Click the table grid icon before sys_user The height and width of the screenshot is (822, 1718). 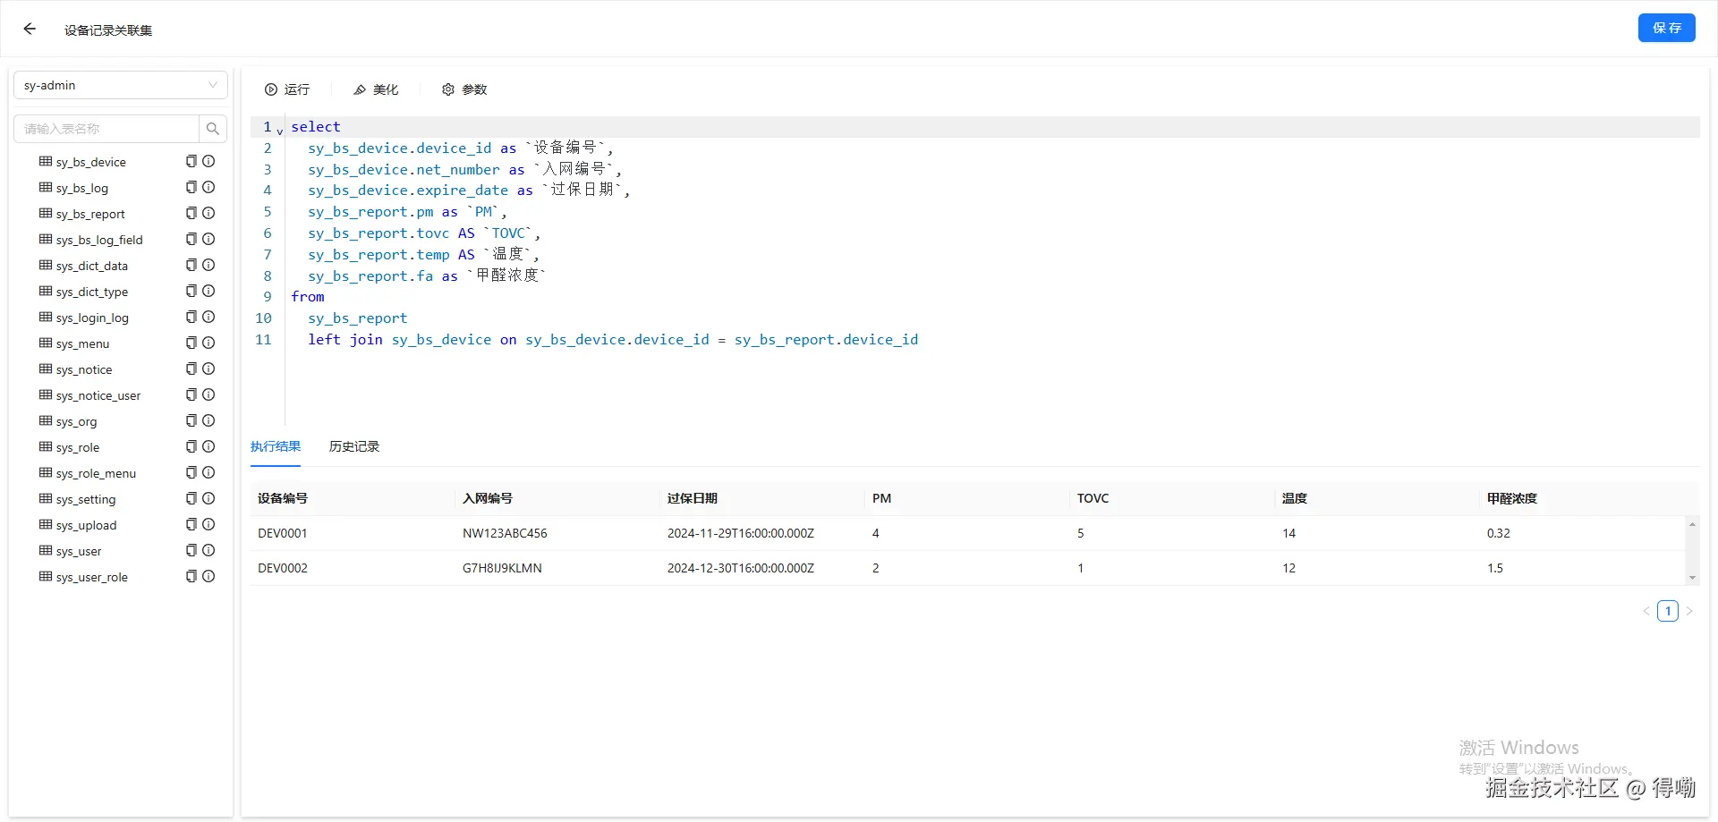click(x=44, y=550)
